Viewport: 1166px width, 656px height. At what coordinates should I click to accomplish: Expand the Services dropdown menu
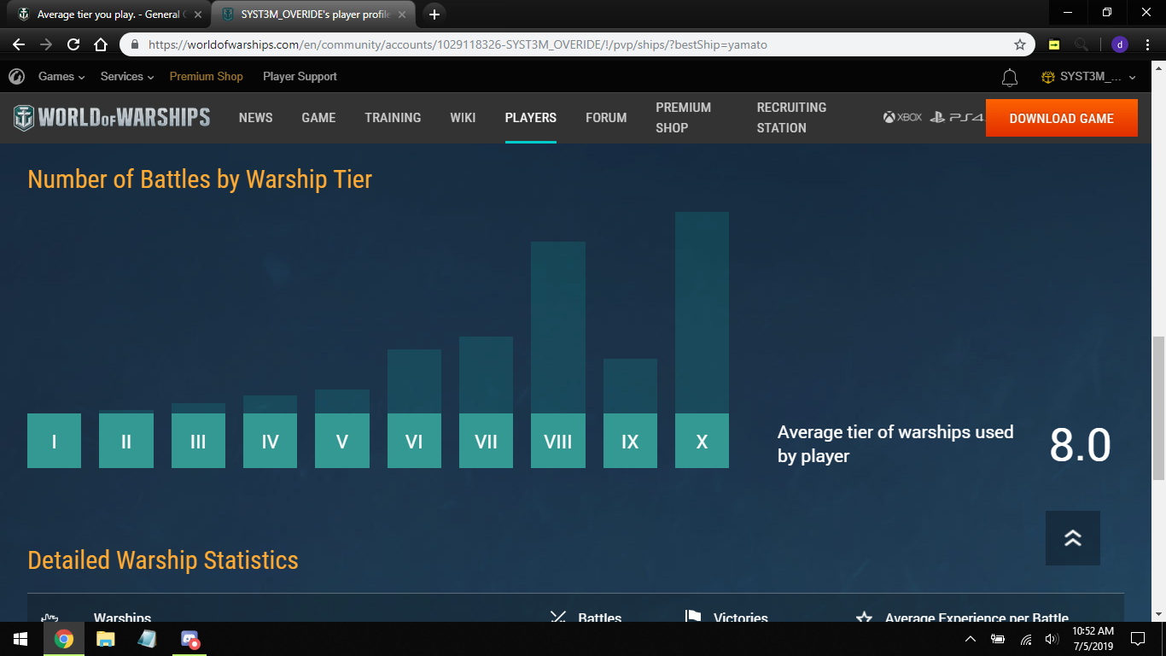click(x=127, y=77)
